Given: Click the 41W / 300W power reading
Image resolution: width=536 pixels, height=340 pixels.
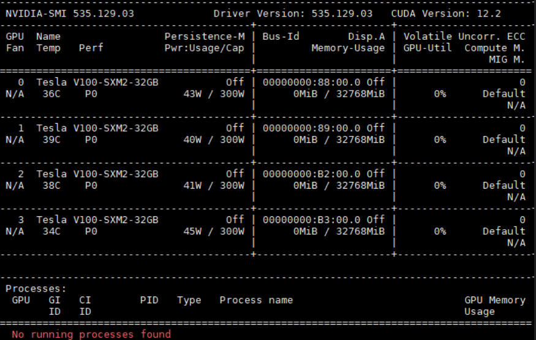Looking at the screenshot, I should (214, 186).
